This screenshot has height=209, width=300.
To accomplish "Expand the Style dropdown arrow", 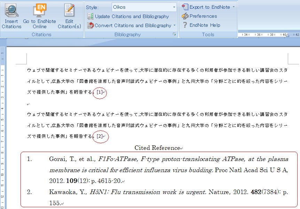I will click(x=174, y=7).
